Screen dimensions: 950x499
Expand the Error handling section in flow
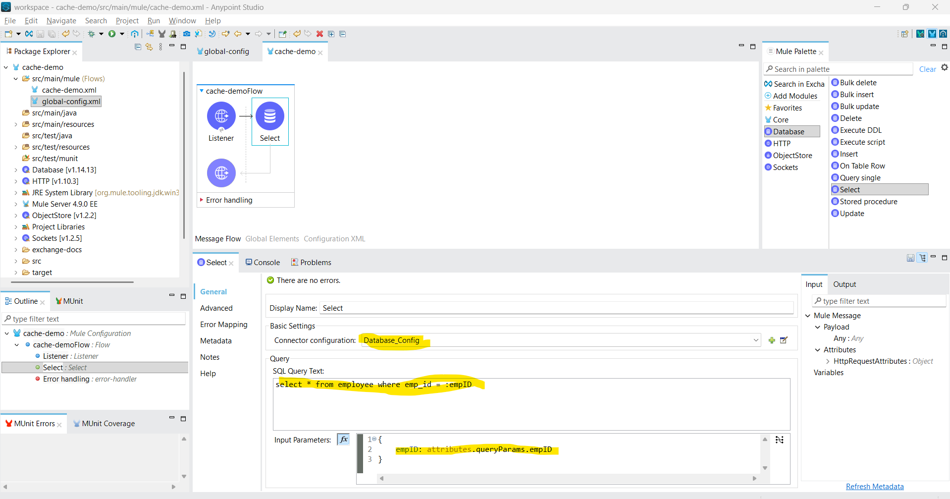click(202, 200)
